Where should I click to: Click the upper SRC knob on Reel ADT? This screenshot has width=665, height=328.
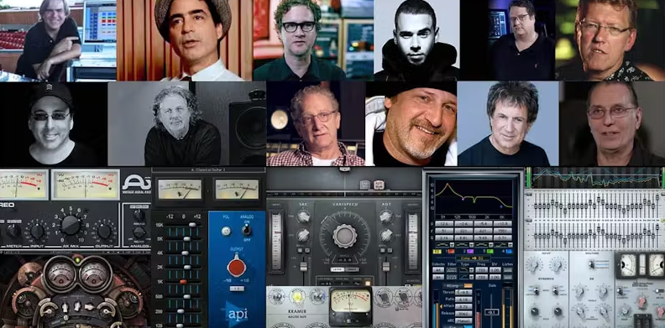pyautogui.click(x=304, y=217)
